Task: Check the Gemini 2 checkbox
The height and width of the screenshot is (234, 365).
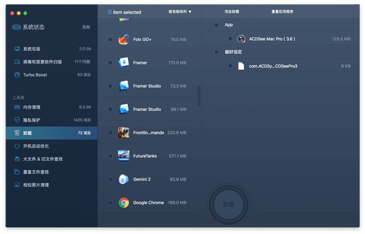Action: click(110, 179)
